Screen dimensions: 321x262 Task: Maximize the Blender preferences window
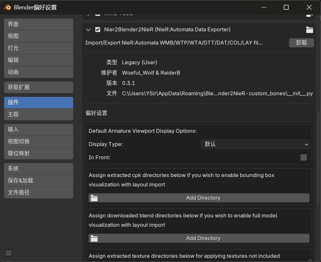[286, 7]
